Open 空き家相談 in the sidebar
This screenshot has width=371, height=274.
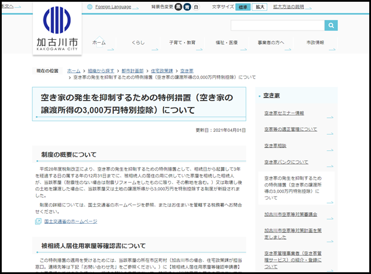coord(275,146)
